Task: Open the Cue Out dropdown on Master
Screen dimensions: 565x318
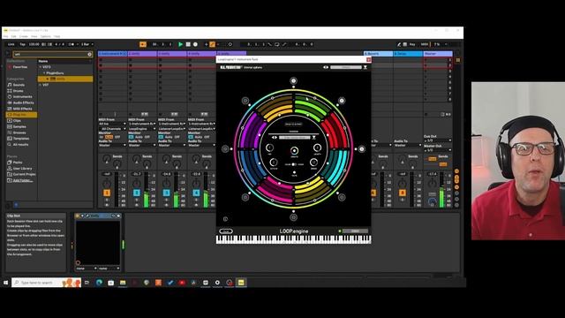Action: pos(438,140)
